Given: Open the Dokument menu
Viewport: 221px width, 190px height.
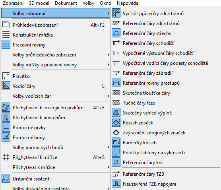Looking at the screenshot, I should click(66, 3).
